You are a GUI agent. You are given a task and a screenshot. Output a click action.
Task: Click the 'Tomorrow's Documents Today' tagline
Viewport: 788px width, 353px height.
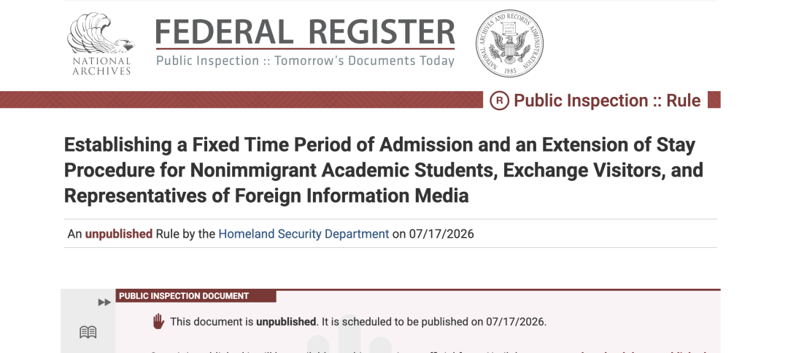pyautogui.click(x=364, y=61)
